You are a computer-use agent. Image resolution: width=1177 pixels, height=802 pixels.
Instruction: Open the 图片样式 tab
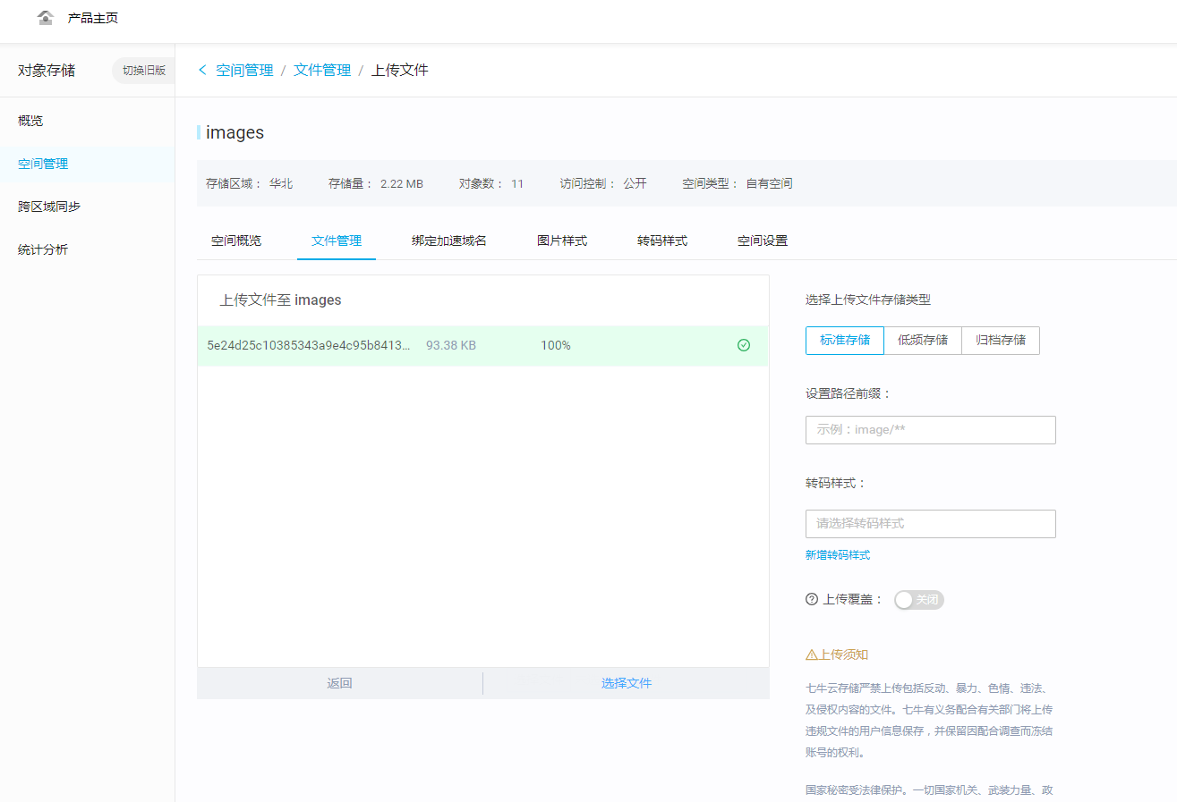tap(562, 241)
